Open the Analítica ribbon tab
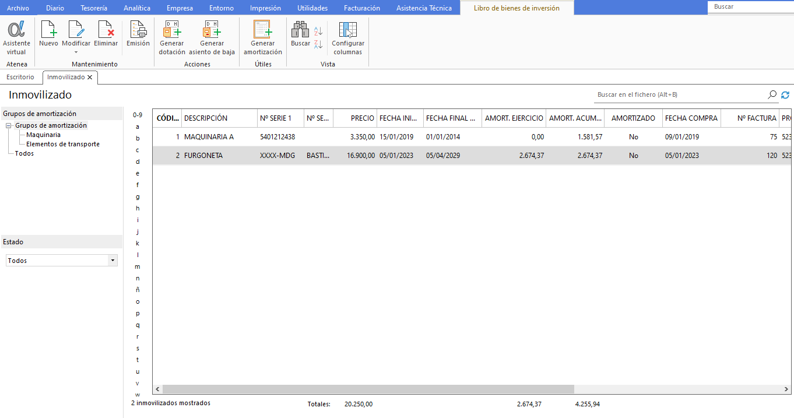Screen dimensions: 794x418 (137, 8)
